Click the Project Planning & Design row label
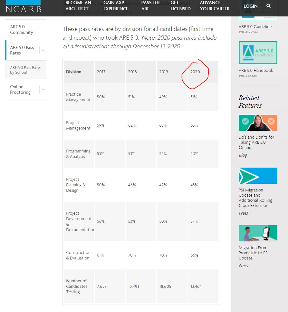 coord(76,185)
